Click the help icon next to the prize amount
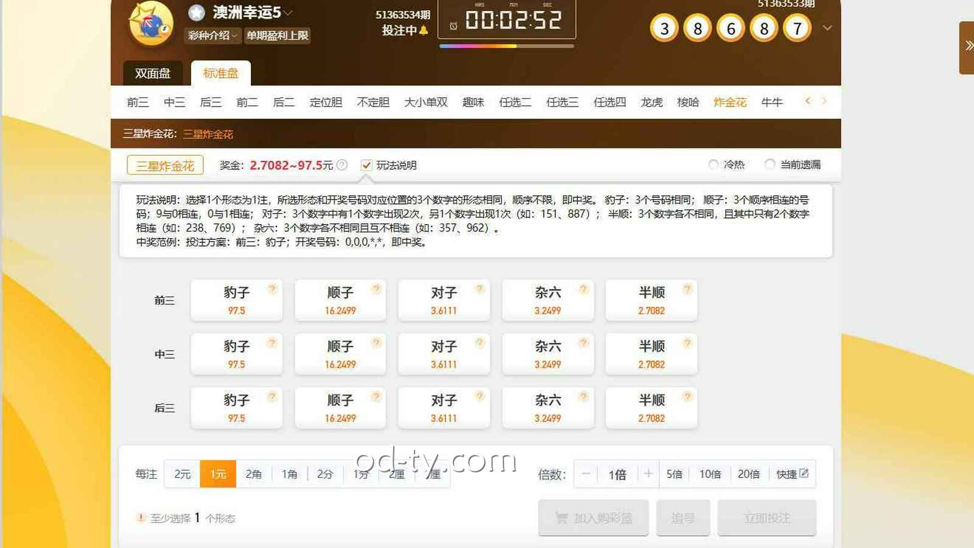 [342, 165]
